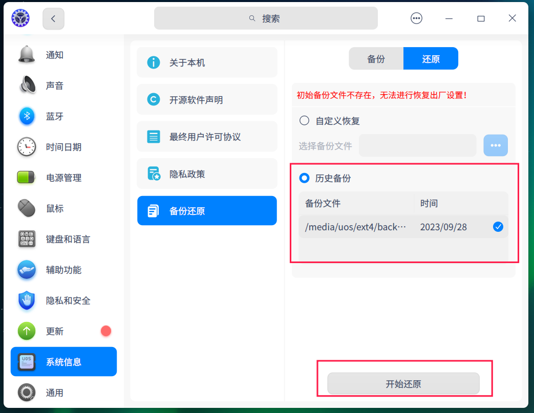Click the backup icon beside 备份还原

coord(153,211)
